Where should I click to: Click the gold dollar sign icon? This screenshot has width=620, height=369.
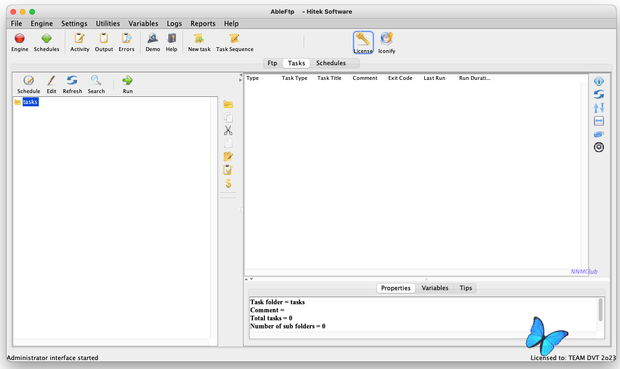(x=228, y=183)
